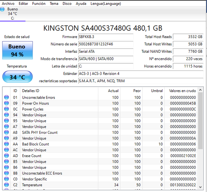
Task: Click the Peor column header
Action: (131, 91)
